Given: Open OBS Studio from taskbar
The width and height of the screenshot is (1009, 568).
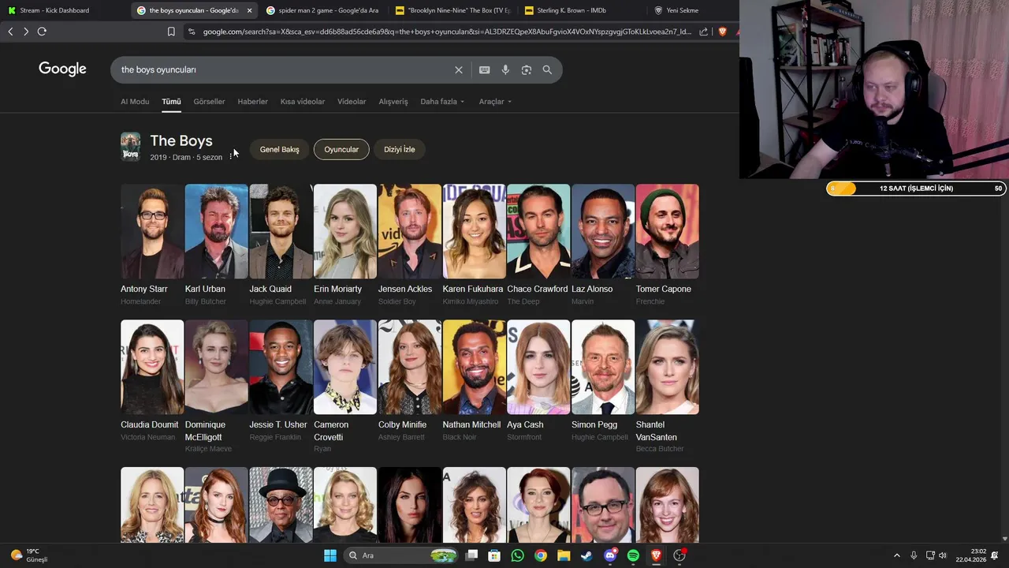Looking at the screenshot, I should coord(679,555).
